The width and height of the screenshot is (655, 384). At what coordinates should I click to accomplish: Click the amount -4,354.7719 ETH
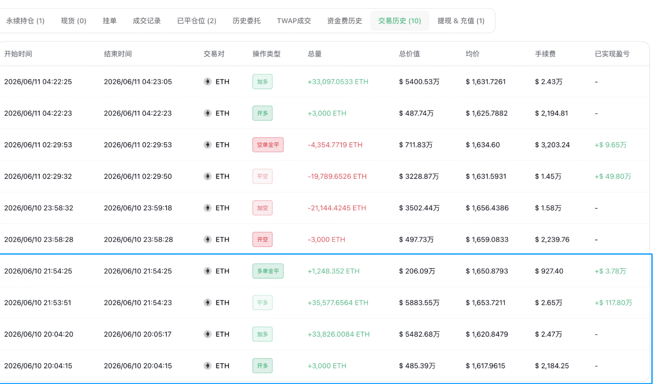pos(335,145)
